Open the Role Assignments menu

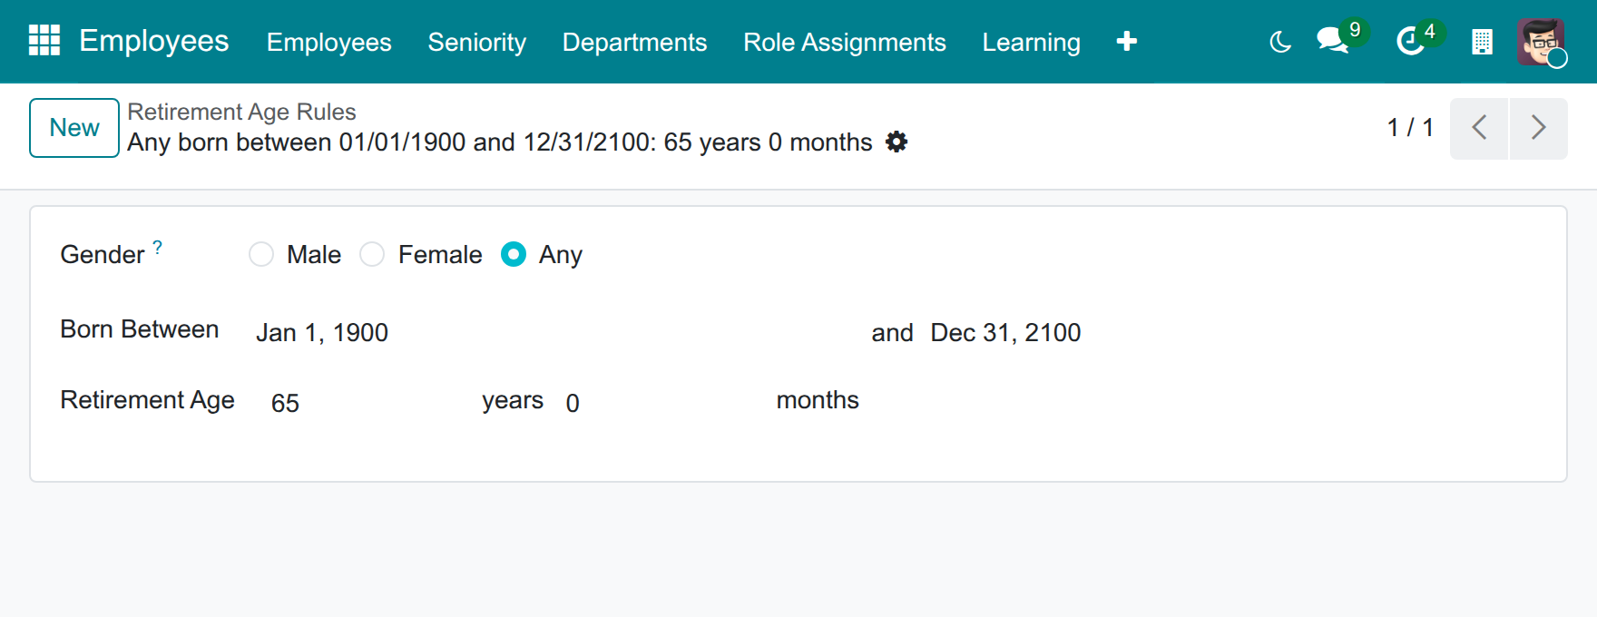point(845,42)
